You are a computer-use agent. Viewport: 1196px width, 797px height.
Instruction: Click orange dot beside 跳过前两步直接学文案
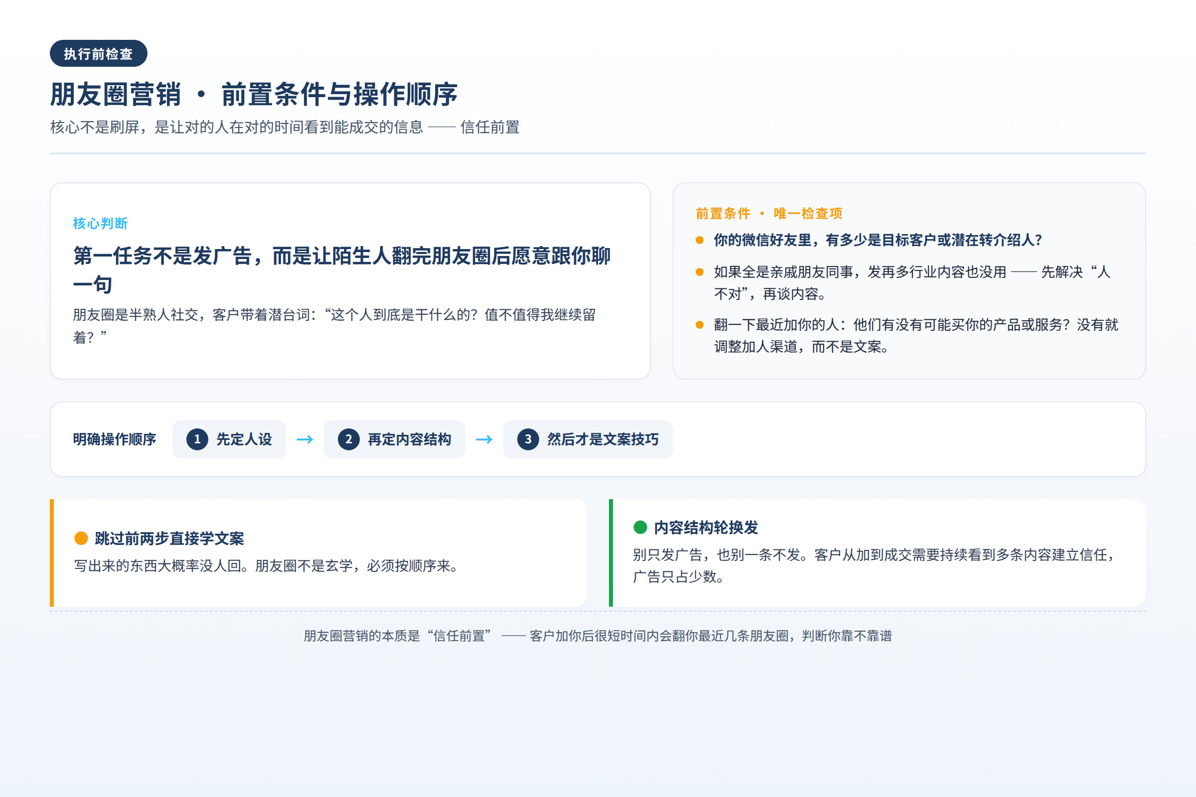pyautogui.click(x=81, y=538)
